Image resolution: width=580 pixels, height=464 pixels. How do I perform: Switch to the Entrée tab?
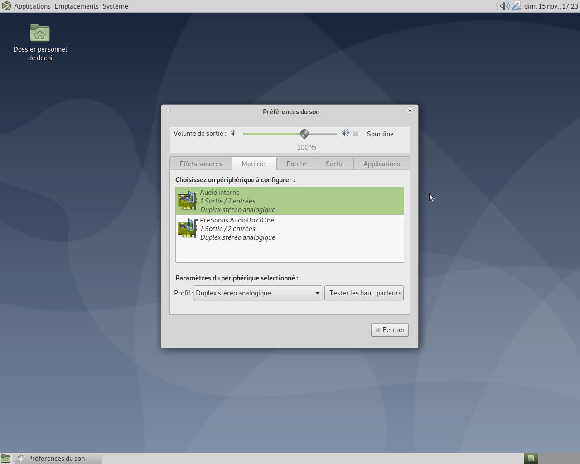point(296,164)
